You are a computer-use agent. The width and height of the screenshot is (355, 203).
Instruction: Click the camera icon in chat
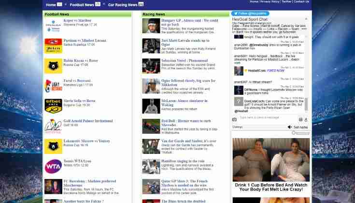[x=234, y=120]
